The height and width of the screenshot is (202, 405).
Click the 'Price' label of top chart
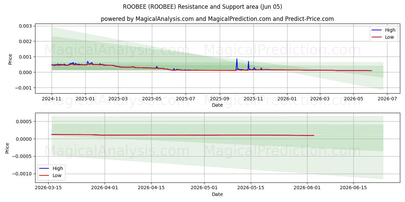pos(10,59)
